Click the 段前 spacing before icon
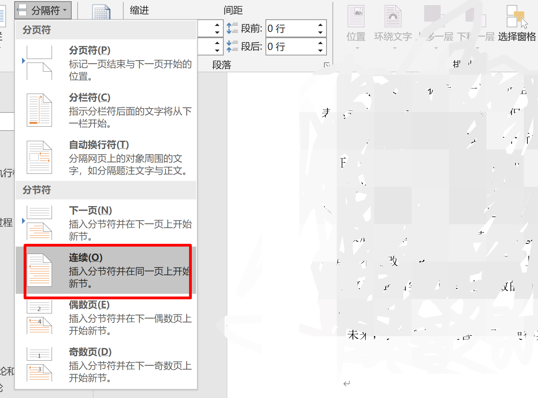The width and height of the screenshot is (538, 398). pos(232,28)
